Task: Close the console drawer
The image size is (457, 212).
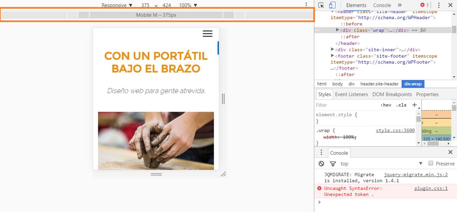Action: (x=450, y=152)
